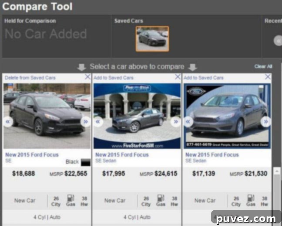This screenshot has height=226, width=282.
Task: Open the $17,995 Ford Focus SE Sedan title
Action: 122,155
